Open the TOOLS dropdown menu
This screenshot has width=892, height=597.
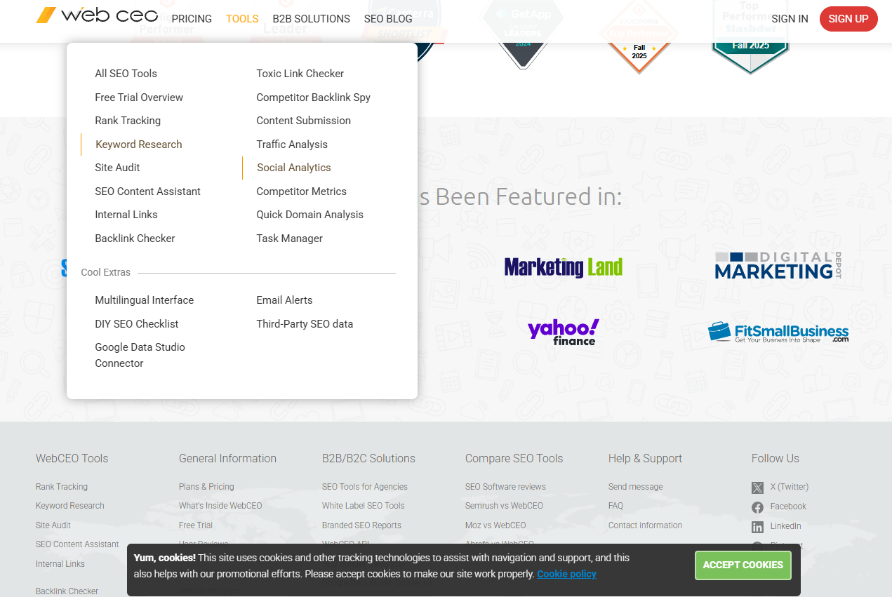pos(242,19)
